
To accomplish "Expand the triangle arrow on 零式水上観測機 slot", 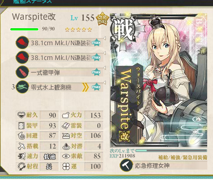I will click(x=104, y=82).
